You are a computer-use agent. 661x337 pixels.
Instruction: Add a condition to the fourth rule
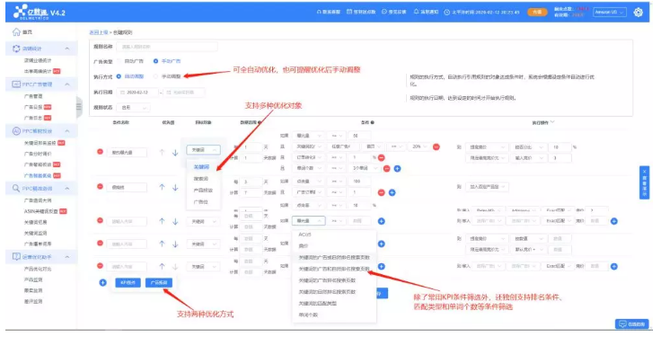point(381,244)
